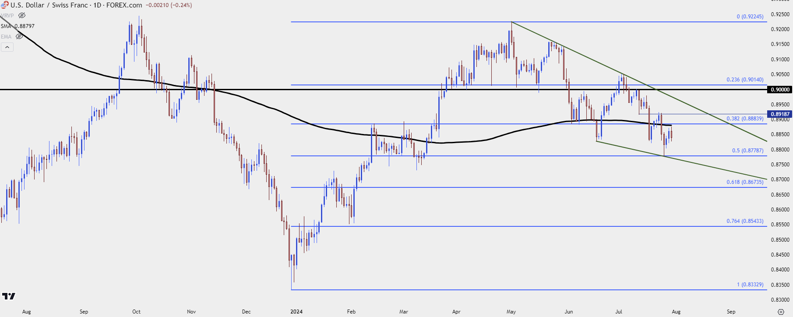Select the Fibonacci label 0.236 (0.90140)
The width and height of the screenshot is (793, 317).
pyautogui.click(x=745, y=80)
